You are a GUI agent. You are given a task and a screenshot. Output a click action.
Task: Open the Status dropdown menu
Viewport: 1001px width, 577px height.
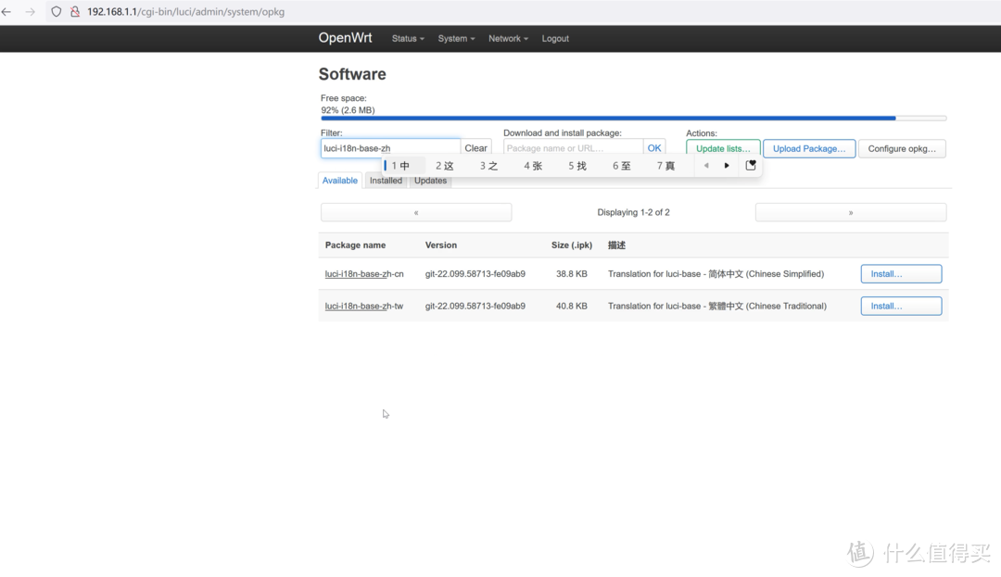[x=408, y=39]
